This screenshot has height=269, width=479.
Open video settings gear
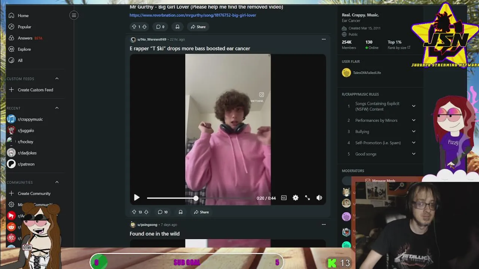(x=296, y=198)
